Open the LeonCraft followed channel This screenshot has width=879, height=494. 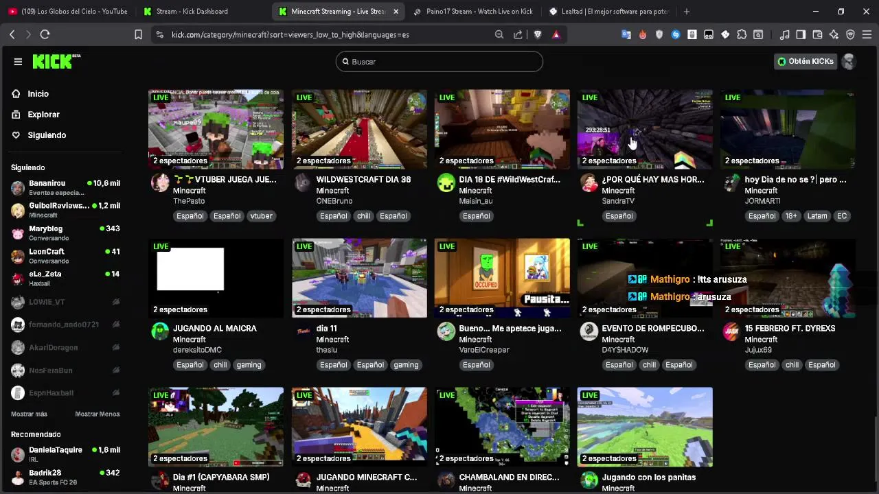point(65,256)
